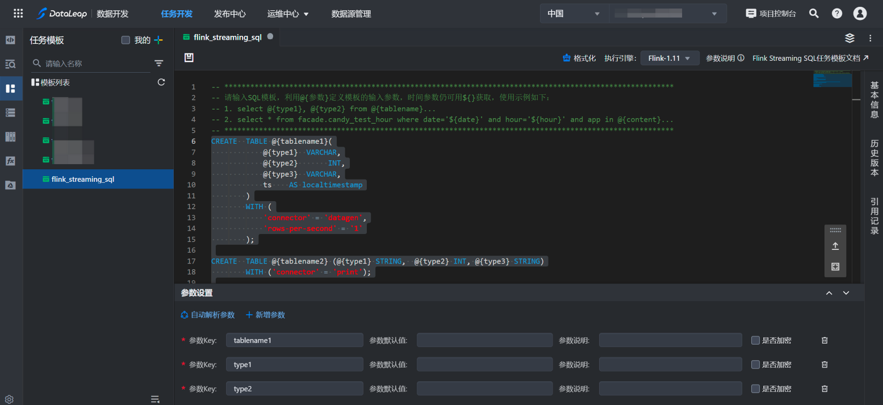This screenshot has height=405, width=883.
Task: Toggle the 我的 checkbox
Action: coord(126,40)
